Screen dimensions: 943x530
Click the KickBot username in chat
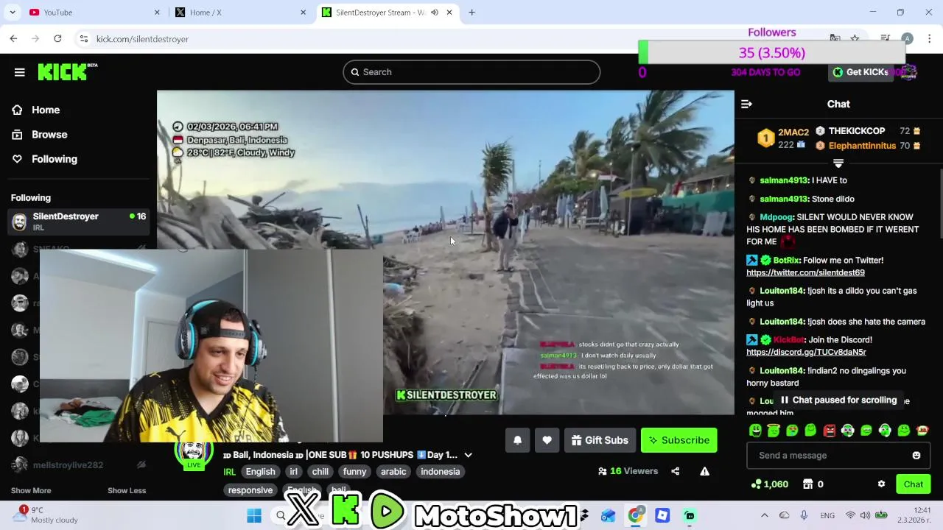tap(788, 339)
